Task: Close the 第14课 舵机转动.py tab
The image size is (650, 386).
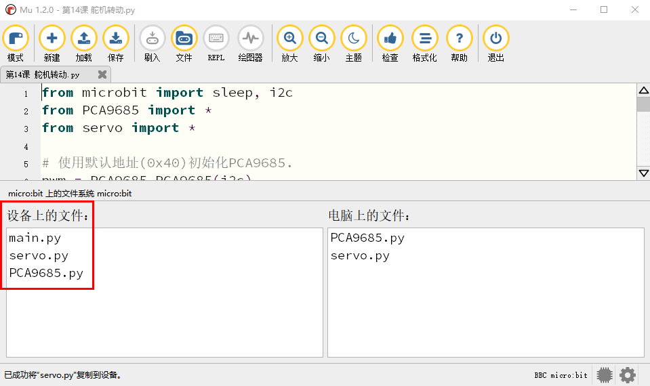Action: coord(102,74)
